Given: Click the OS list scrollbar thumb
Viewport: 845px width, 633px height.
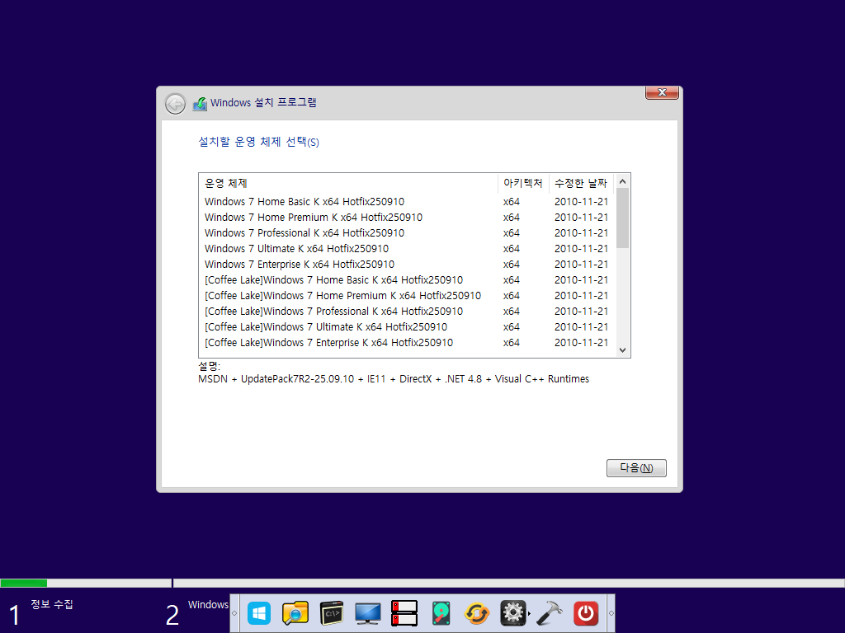Looking at the screenshot, I should 622,218.
